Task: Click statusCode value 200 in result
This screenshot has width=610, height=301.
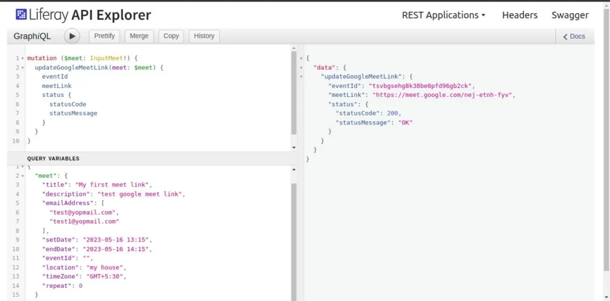Action: tap(393, 114)
